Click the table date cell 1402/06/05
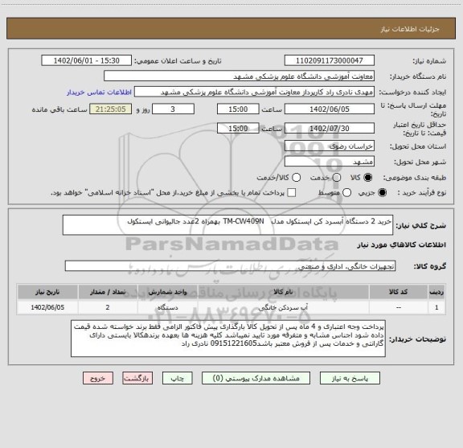Image resolution: width=463 pixels, height=448 pixels. pyautogui.click(x=47, y=307)
